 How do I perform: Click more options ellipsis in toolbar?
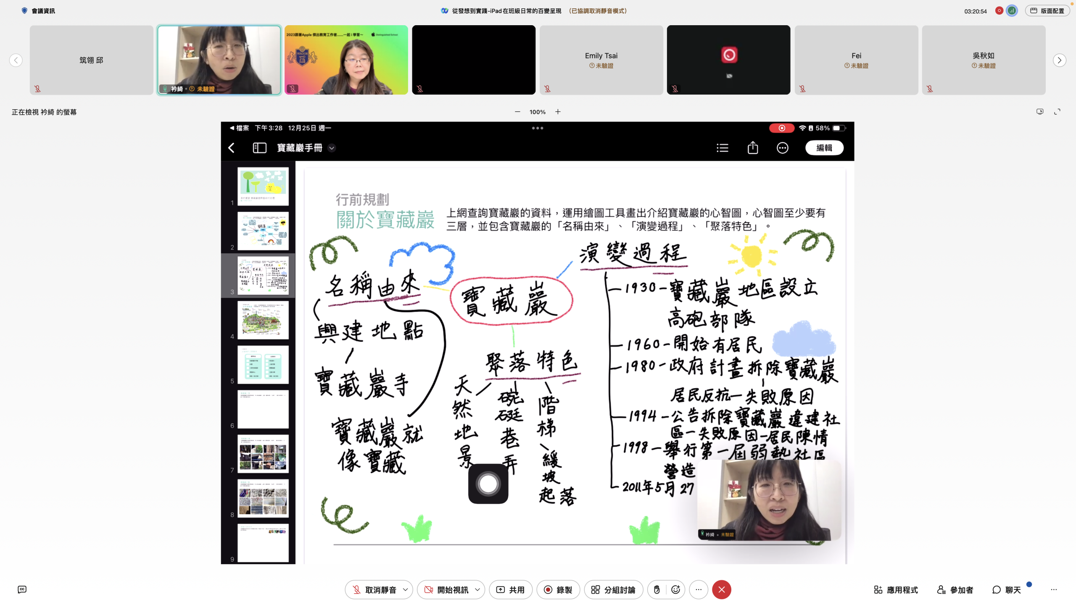[699, 589]
